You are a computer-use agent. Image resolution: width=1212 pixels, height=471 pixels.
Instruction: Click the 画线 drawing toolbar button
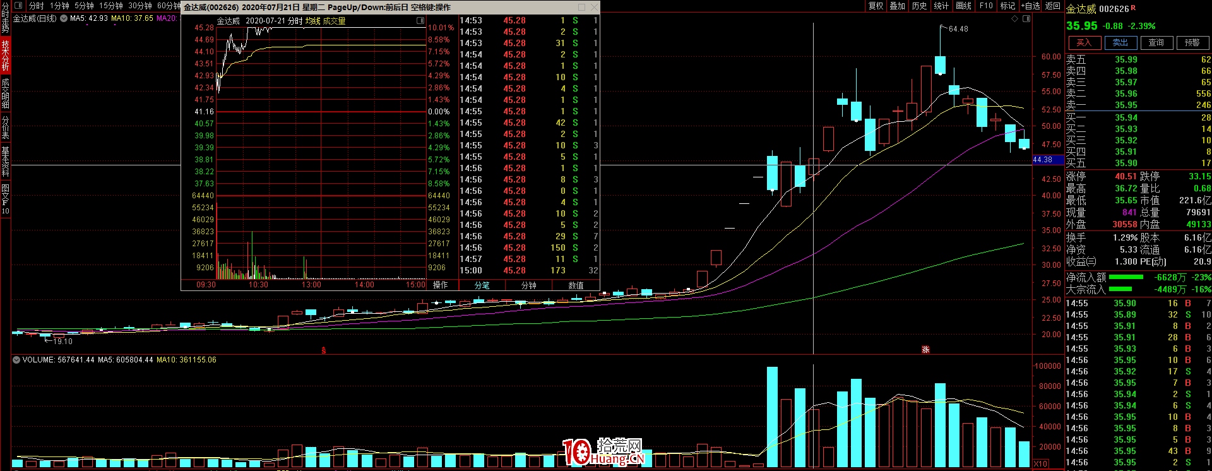(964, 6)
